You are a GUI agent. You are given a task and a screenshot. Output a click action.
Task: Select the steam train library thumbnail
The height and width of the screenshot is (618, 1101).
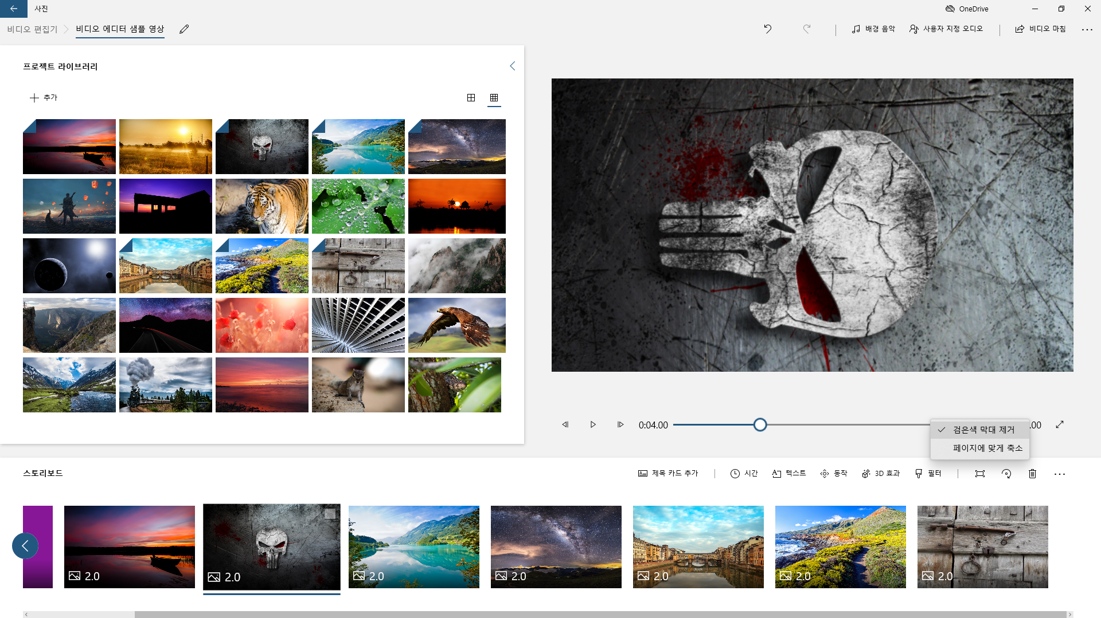[x=166, y=385]
